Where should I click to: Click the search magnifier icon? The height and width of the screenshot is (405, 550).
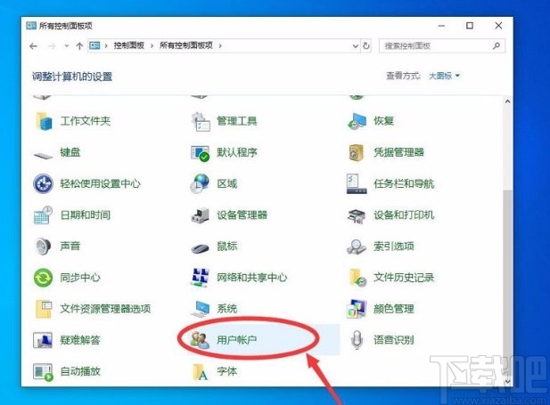[497, 46]
